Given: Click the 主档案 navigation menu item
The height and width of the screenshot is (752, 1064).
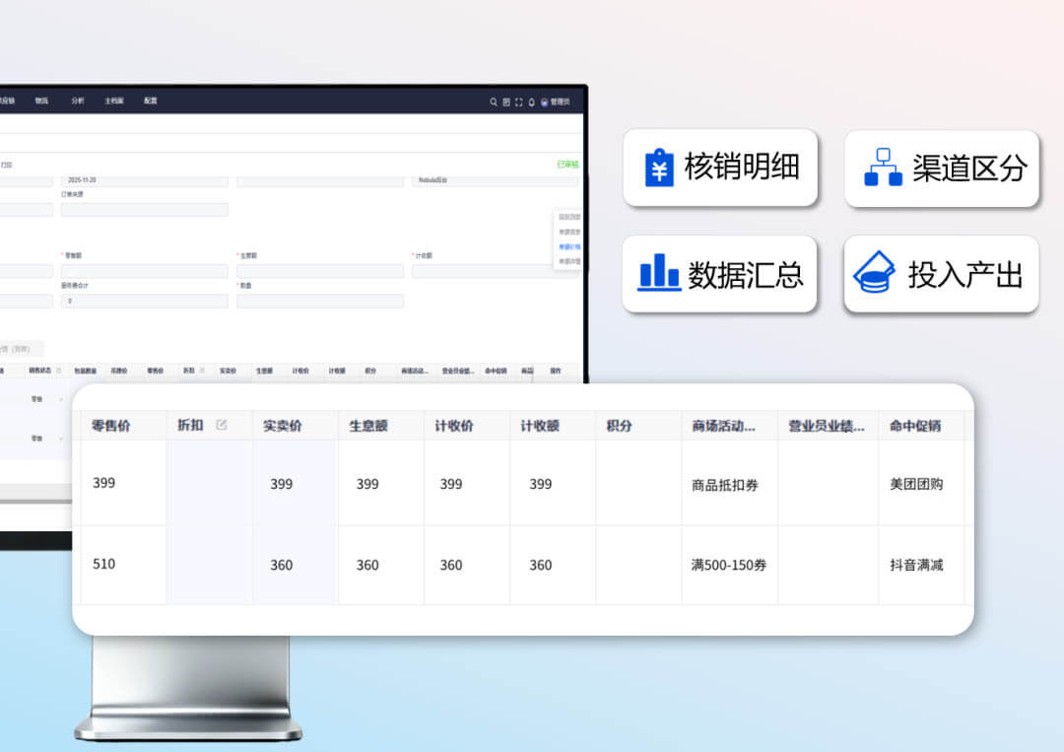Looking at the screenshot, I should pos(114,101).
